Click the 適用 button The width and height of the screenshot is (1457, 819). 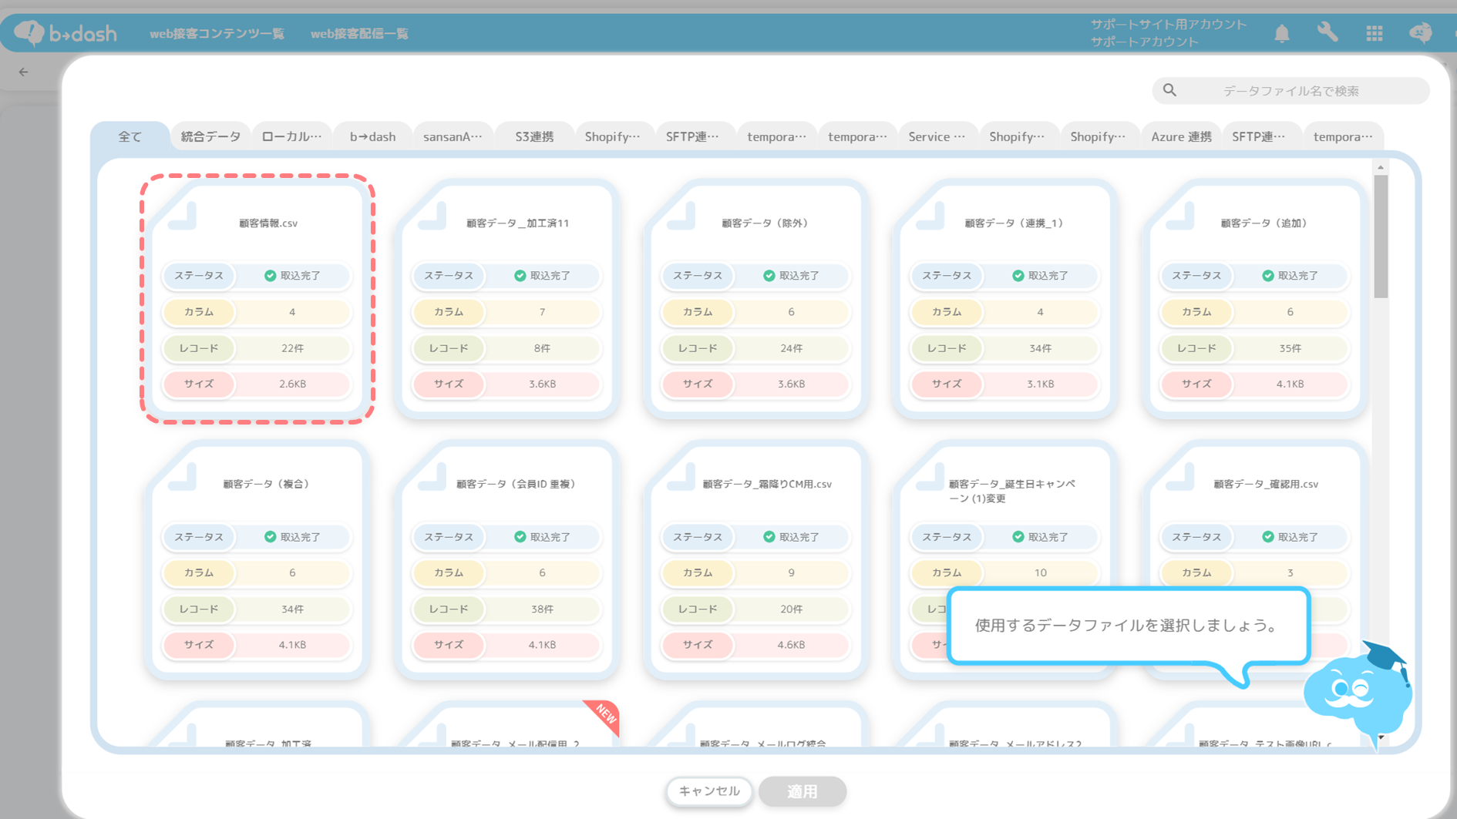(x=803, y=791)
